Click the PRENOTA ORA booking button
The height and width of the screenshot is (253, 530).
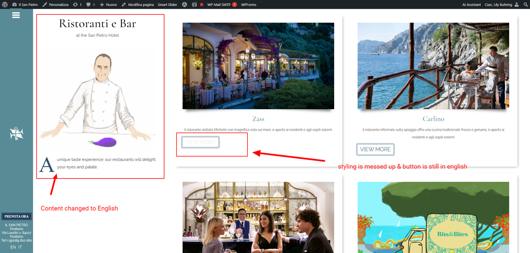point(17,216)
